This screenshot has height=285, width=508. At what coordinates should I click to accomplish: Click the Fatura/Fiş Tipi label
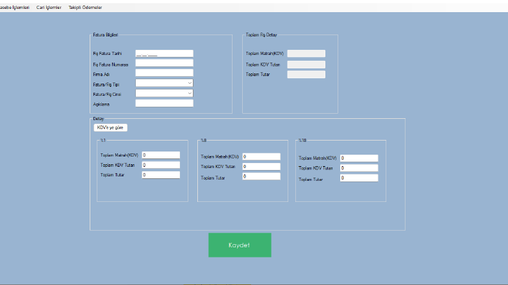pos(106,84)
